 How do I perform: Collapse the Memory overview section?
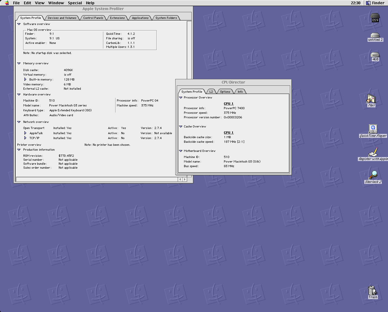(x=19, y=63)
